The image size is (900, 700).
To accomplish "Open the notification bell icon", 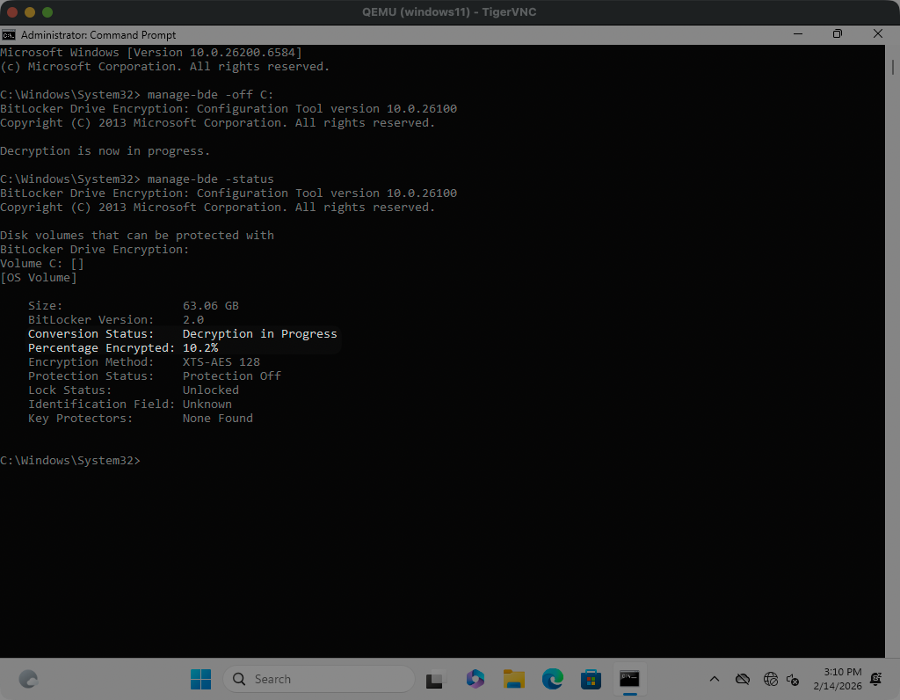I will 875,679.
